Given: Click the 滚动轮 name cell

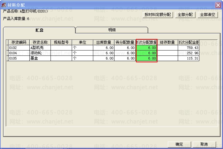Looking at the screenshot, I should click(40, 53).
